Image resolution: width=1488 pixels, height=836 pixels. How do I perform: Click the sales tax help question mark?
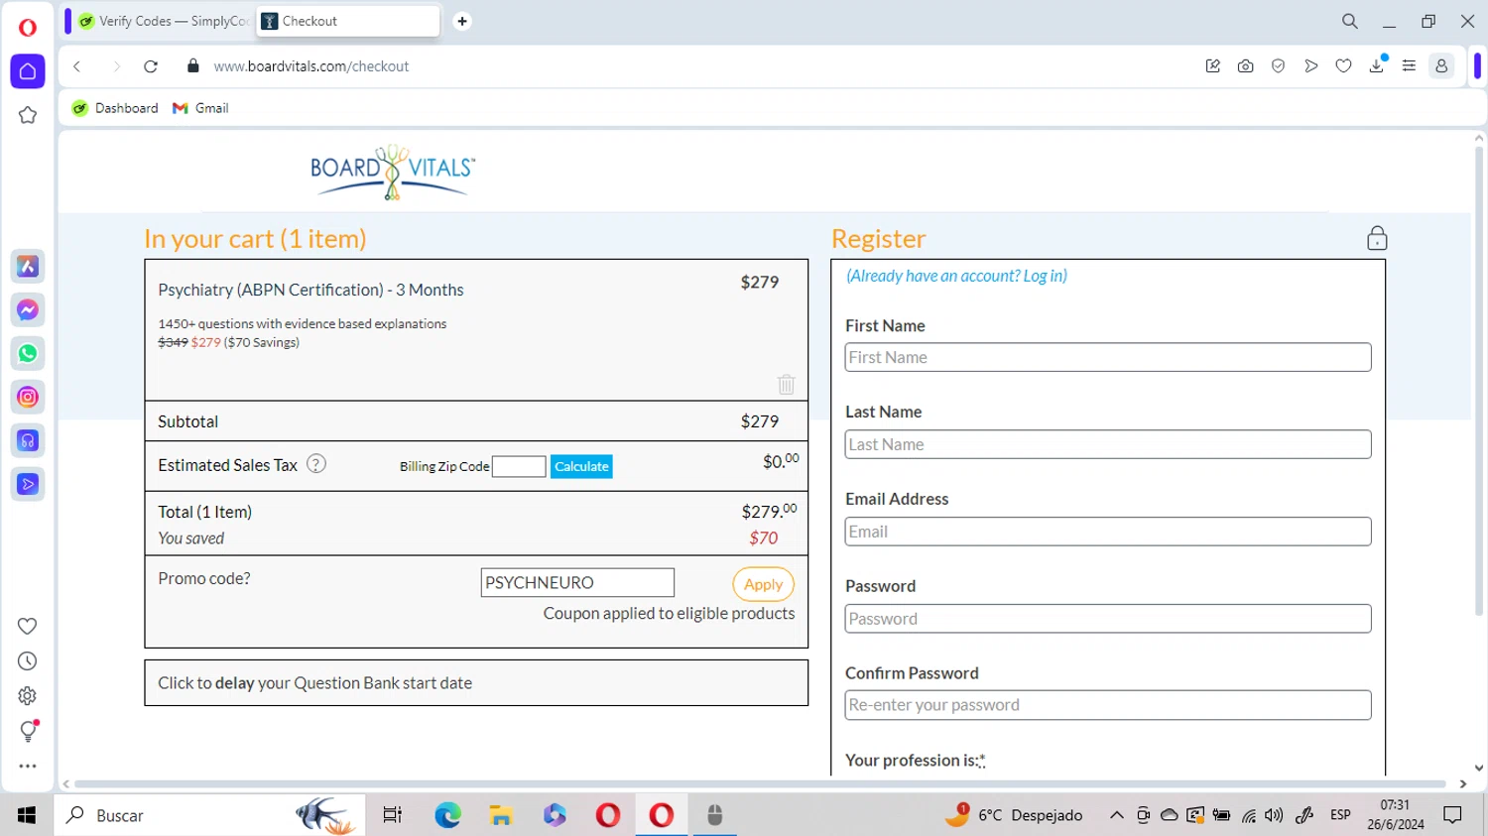click(316, 464)
